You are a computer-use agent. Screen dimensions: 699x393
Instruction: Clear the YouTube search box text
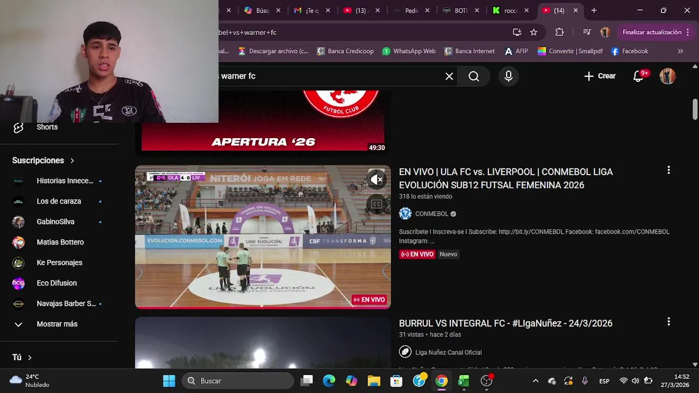449,76
